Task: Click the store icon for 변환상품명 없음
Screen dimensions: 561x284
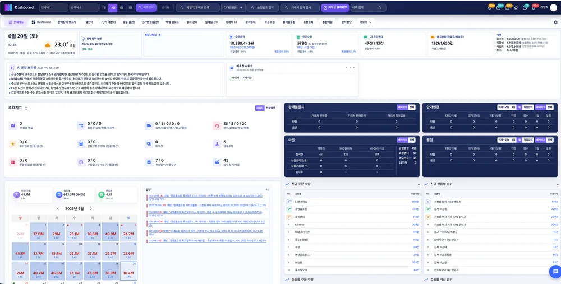Action: click(x=81, y=143)
